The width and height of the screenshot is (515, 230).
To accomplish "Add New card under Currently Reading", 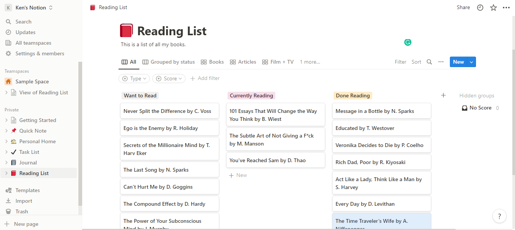I will 238,175.
